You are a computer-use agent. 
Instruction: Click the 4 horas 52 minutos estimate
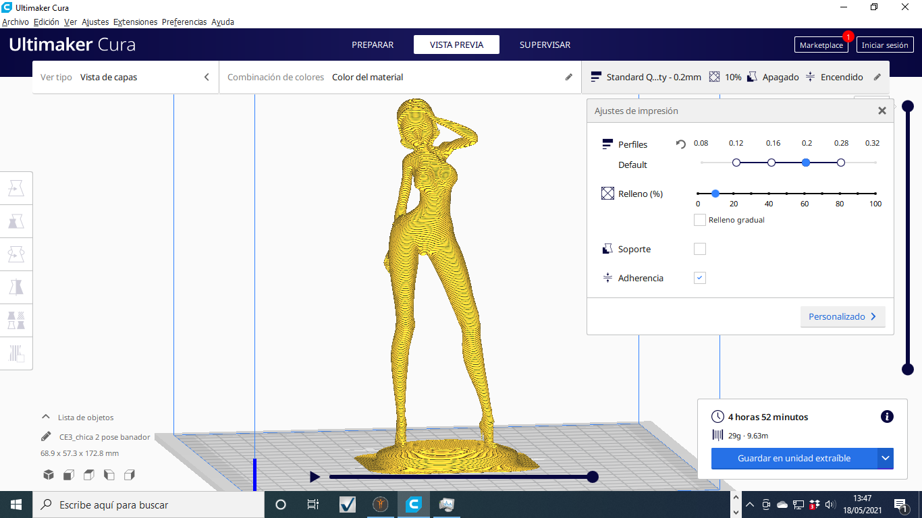pos(768,417)
